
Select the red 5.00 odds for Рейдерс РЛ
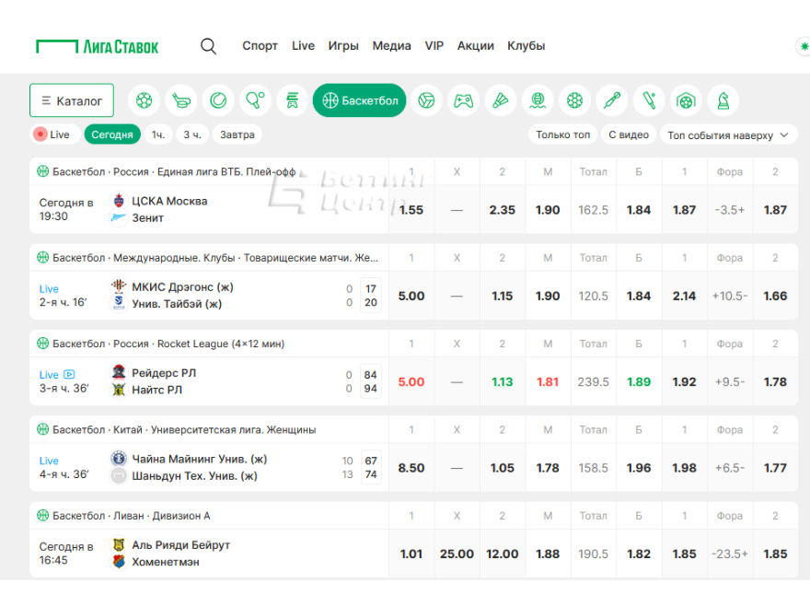(411, 381)
